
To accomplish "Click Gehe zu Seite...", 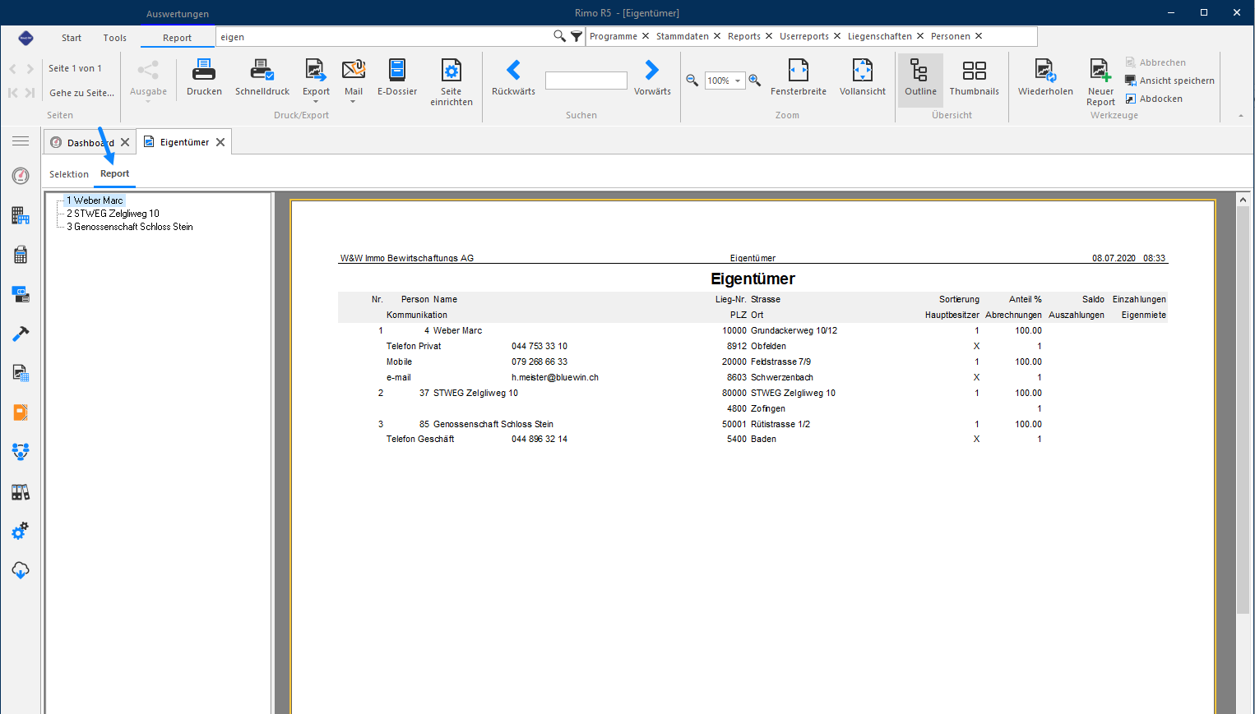I will point(81,93).
